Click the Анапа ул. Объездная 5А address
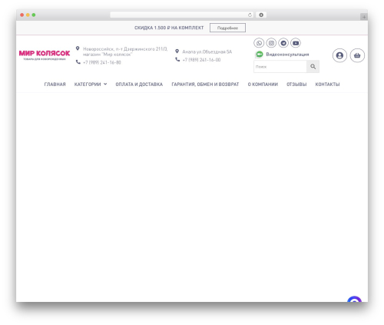 tap(207, 51)
